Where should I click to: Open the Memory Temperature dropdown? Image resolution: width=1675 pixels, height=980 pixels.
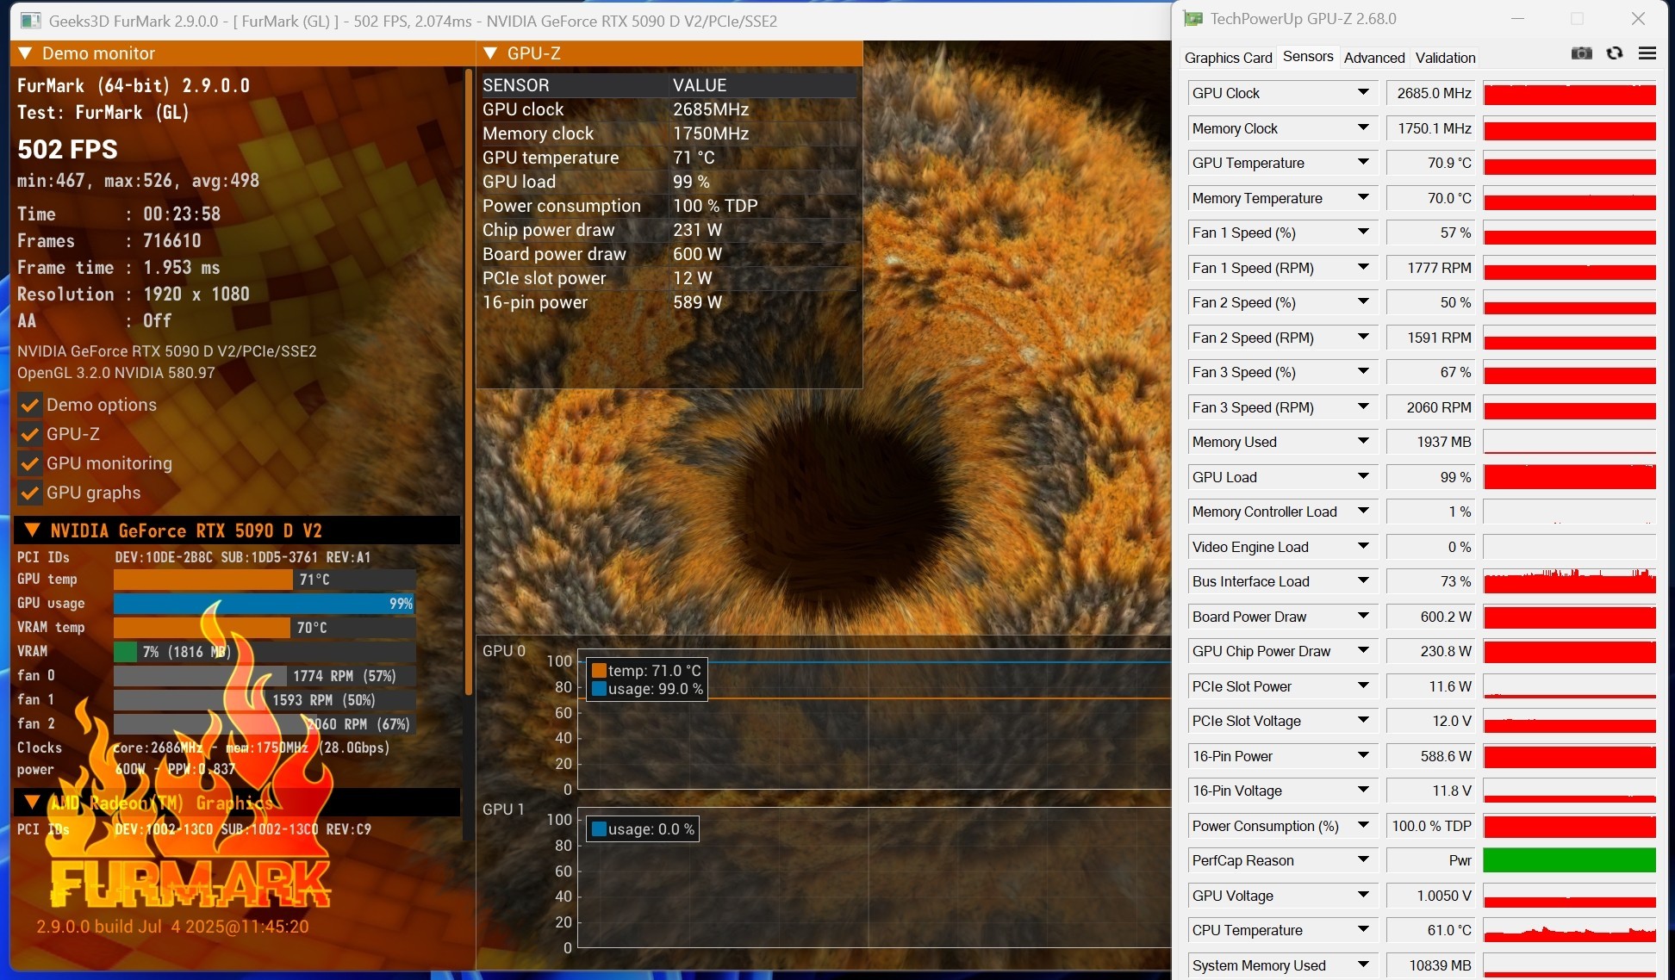(x=1362, y=198)
